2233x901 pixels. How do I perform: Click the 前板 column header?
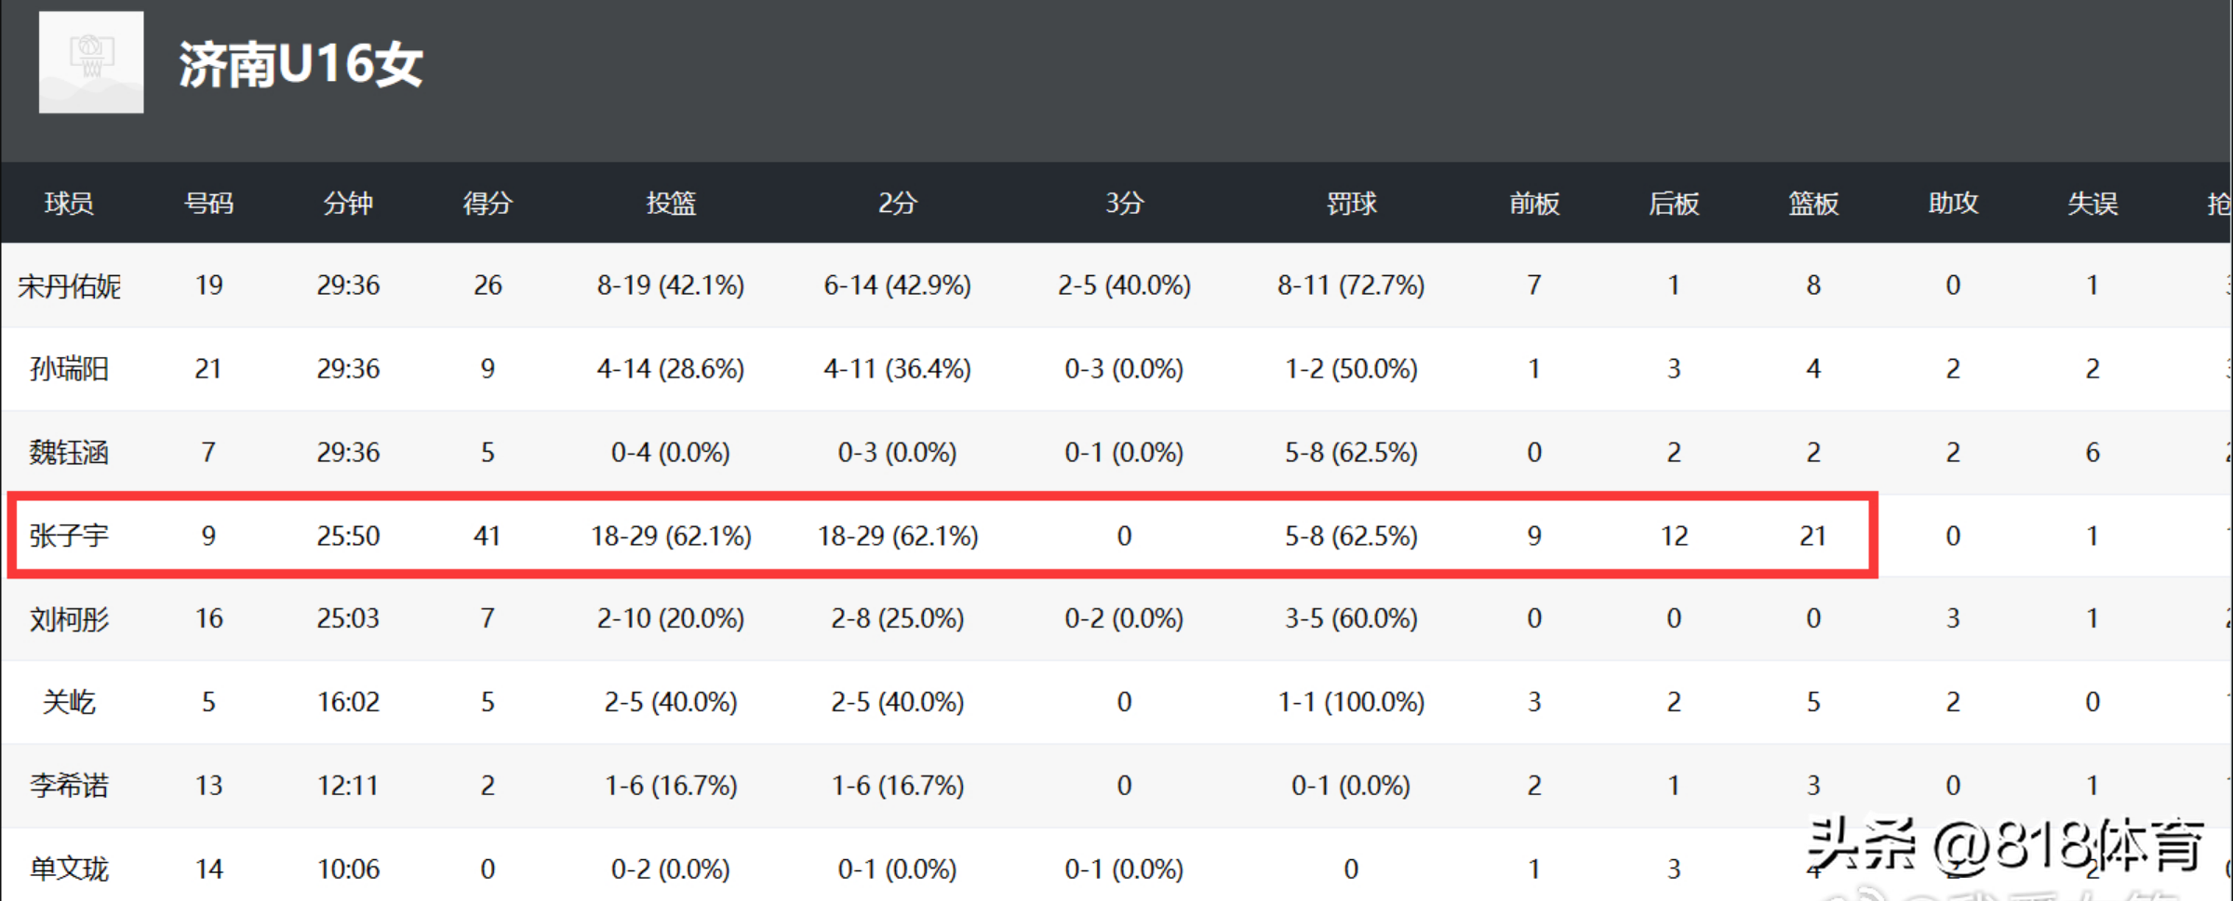click(x=1534, y=203)
